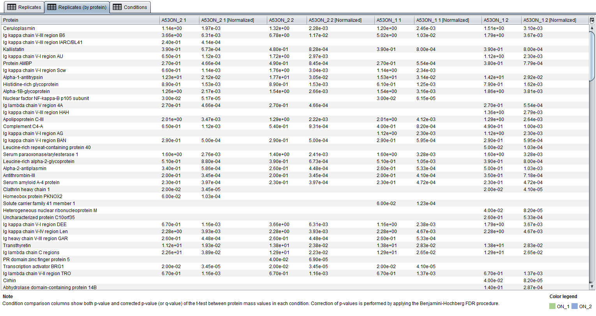The height and width of the screenshot is (316, 596).
Task: Click the A53ON_2 1 [Normalized] column header
Action: tap(233, 20)
